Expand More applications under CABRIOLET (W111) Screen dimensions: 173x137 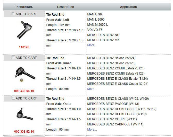92,130
